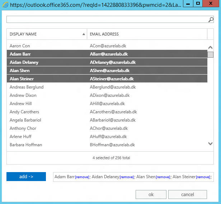Click email AChor@azurelab.dk
This screenshot has height=204, width=221.
coord(109,128)
